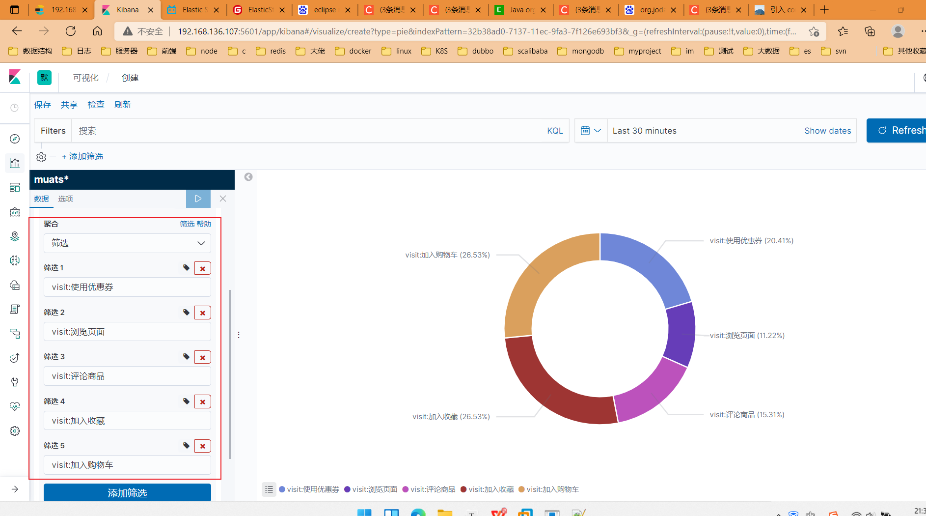Toggle KQL query language

(555, 131)
